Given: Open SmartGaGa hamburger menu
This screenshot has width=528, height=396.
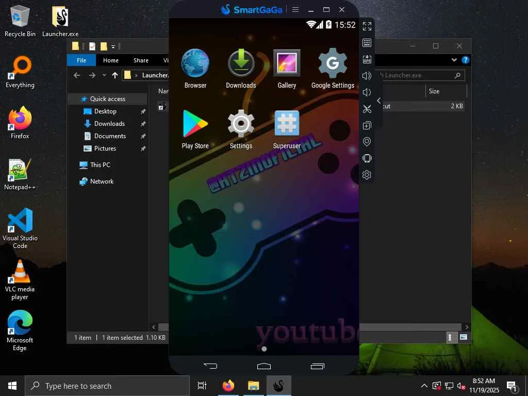Looking at the screenshot, I should [x=295, y=9].
